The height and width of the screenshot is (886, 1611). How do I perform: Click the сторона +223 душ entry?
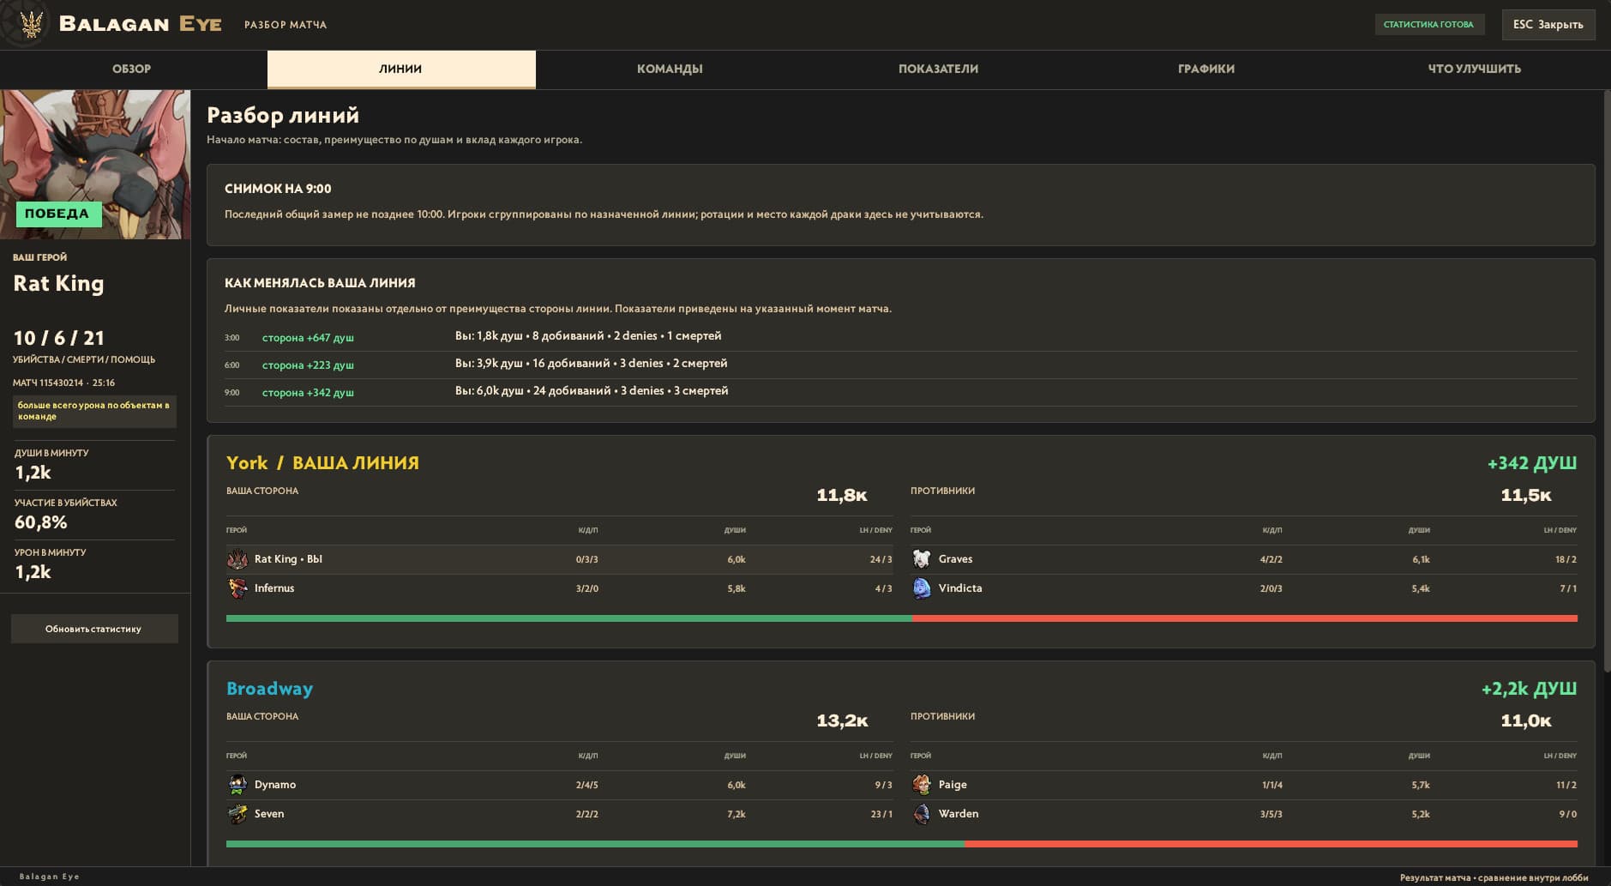[308, 365]
